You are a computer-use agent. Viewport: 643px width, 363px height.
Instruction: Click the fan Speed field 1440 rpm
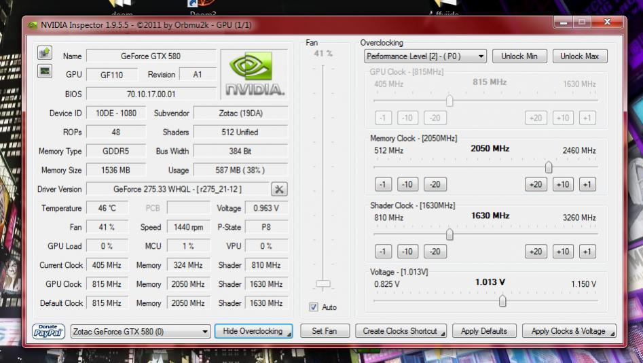pyautogui.click(x=189, y=226)
